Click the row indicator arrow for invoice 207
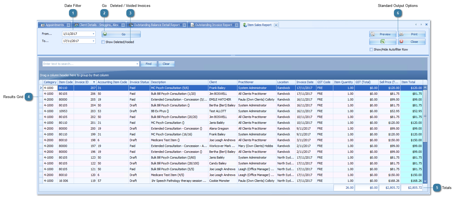 click(41, 88)
